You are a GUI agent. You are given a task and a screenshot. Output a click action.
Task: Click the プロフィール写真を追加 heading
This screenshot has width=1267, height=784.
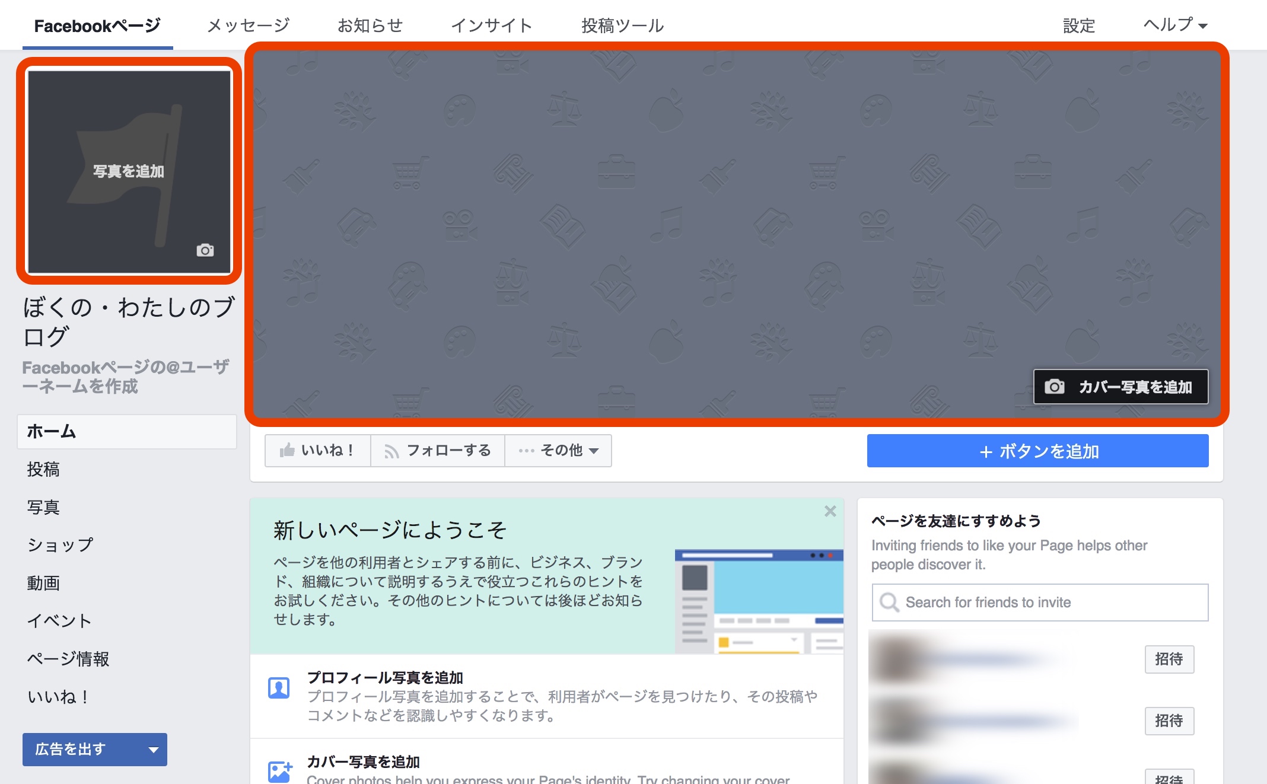coord(385,677)
